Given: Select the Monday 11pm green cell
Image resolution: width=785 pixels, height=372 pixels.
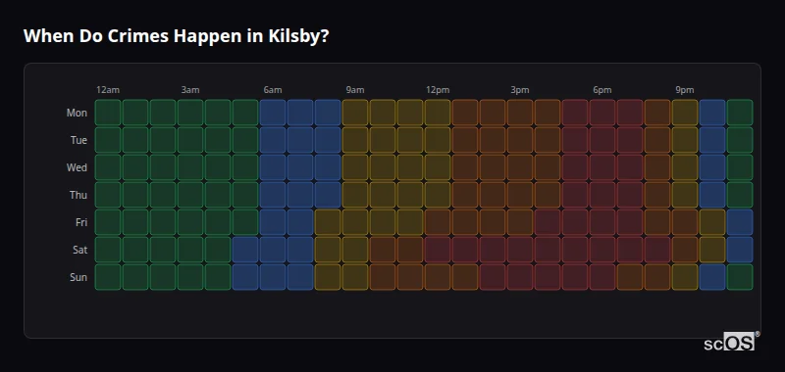Looking at the screenshot, I should (740, 113).
